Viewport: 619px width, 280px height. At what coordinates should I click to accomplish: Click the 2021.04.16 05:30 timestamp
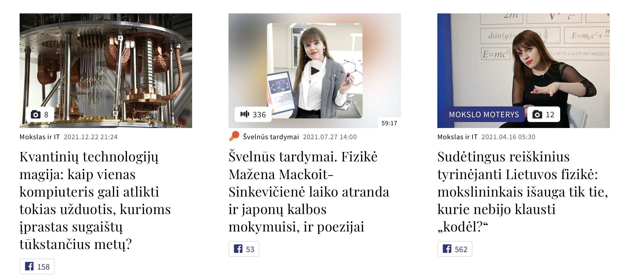pos(508,137)
